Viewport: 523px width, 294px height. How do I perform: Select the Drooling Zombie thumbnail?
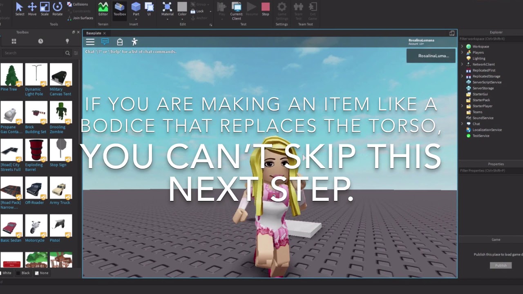(61, 112)
